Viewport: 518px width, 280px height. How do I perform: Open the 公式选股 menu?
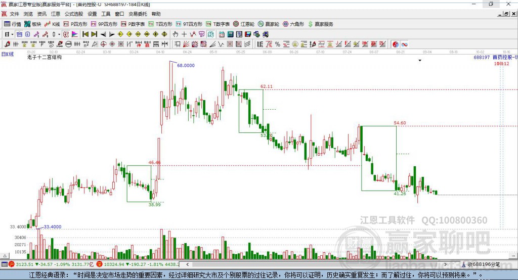click(74, 14)
